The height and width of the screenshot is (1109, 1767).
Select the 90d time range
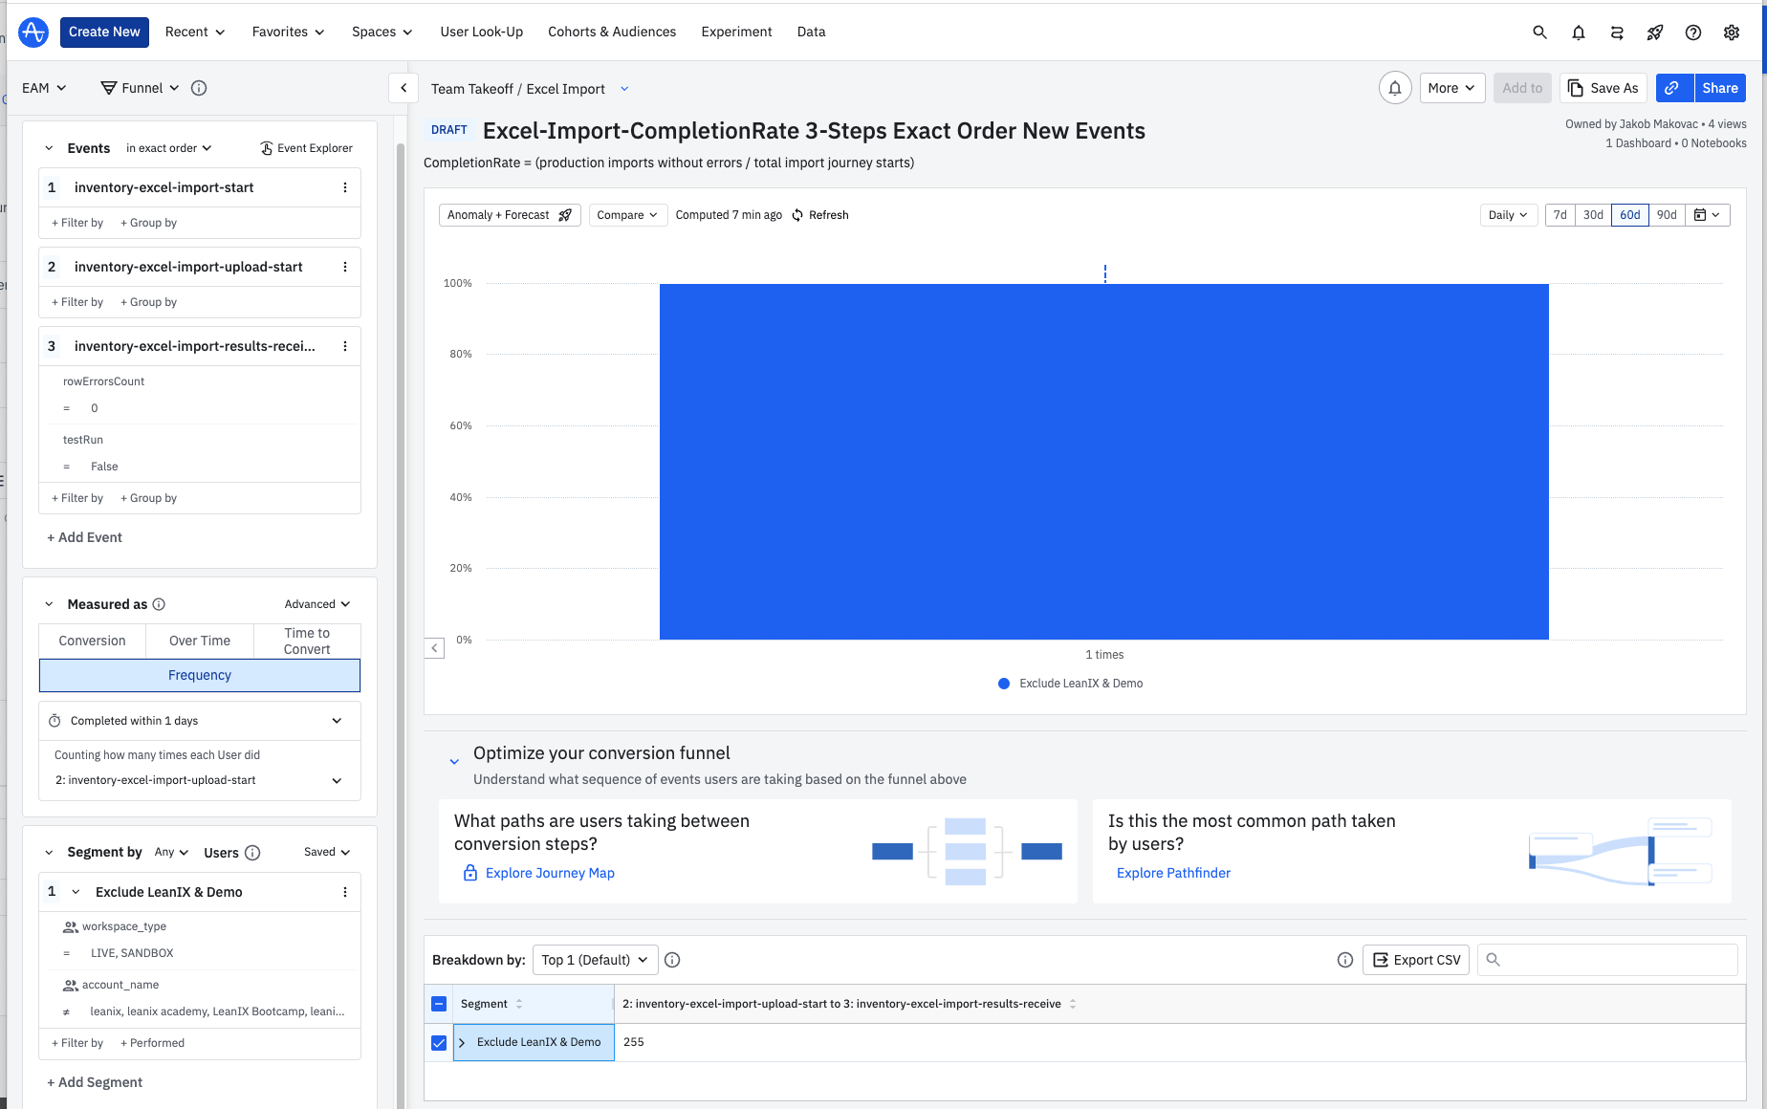pos(1667,215)
